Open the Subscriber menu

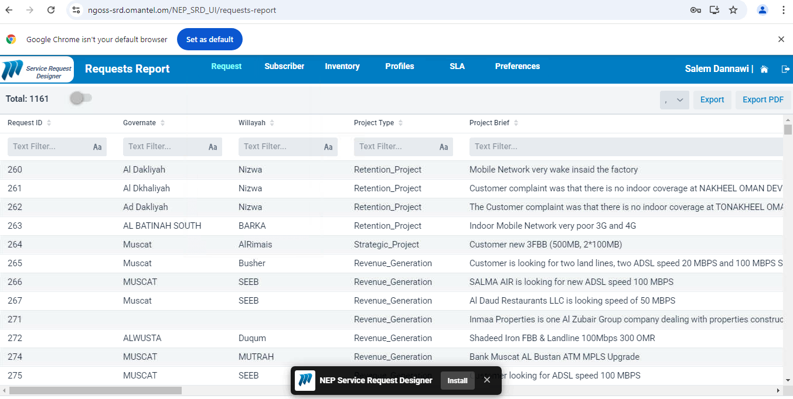[x=284, y=66]
